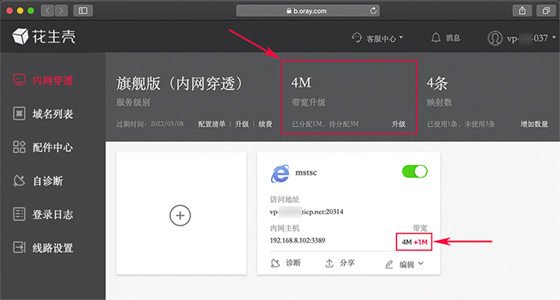This screenshot has height=300, width=560.
Task: Toggle the mstsc mapping switch
Action: 414,172
